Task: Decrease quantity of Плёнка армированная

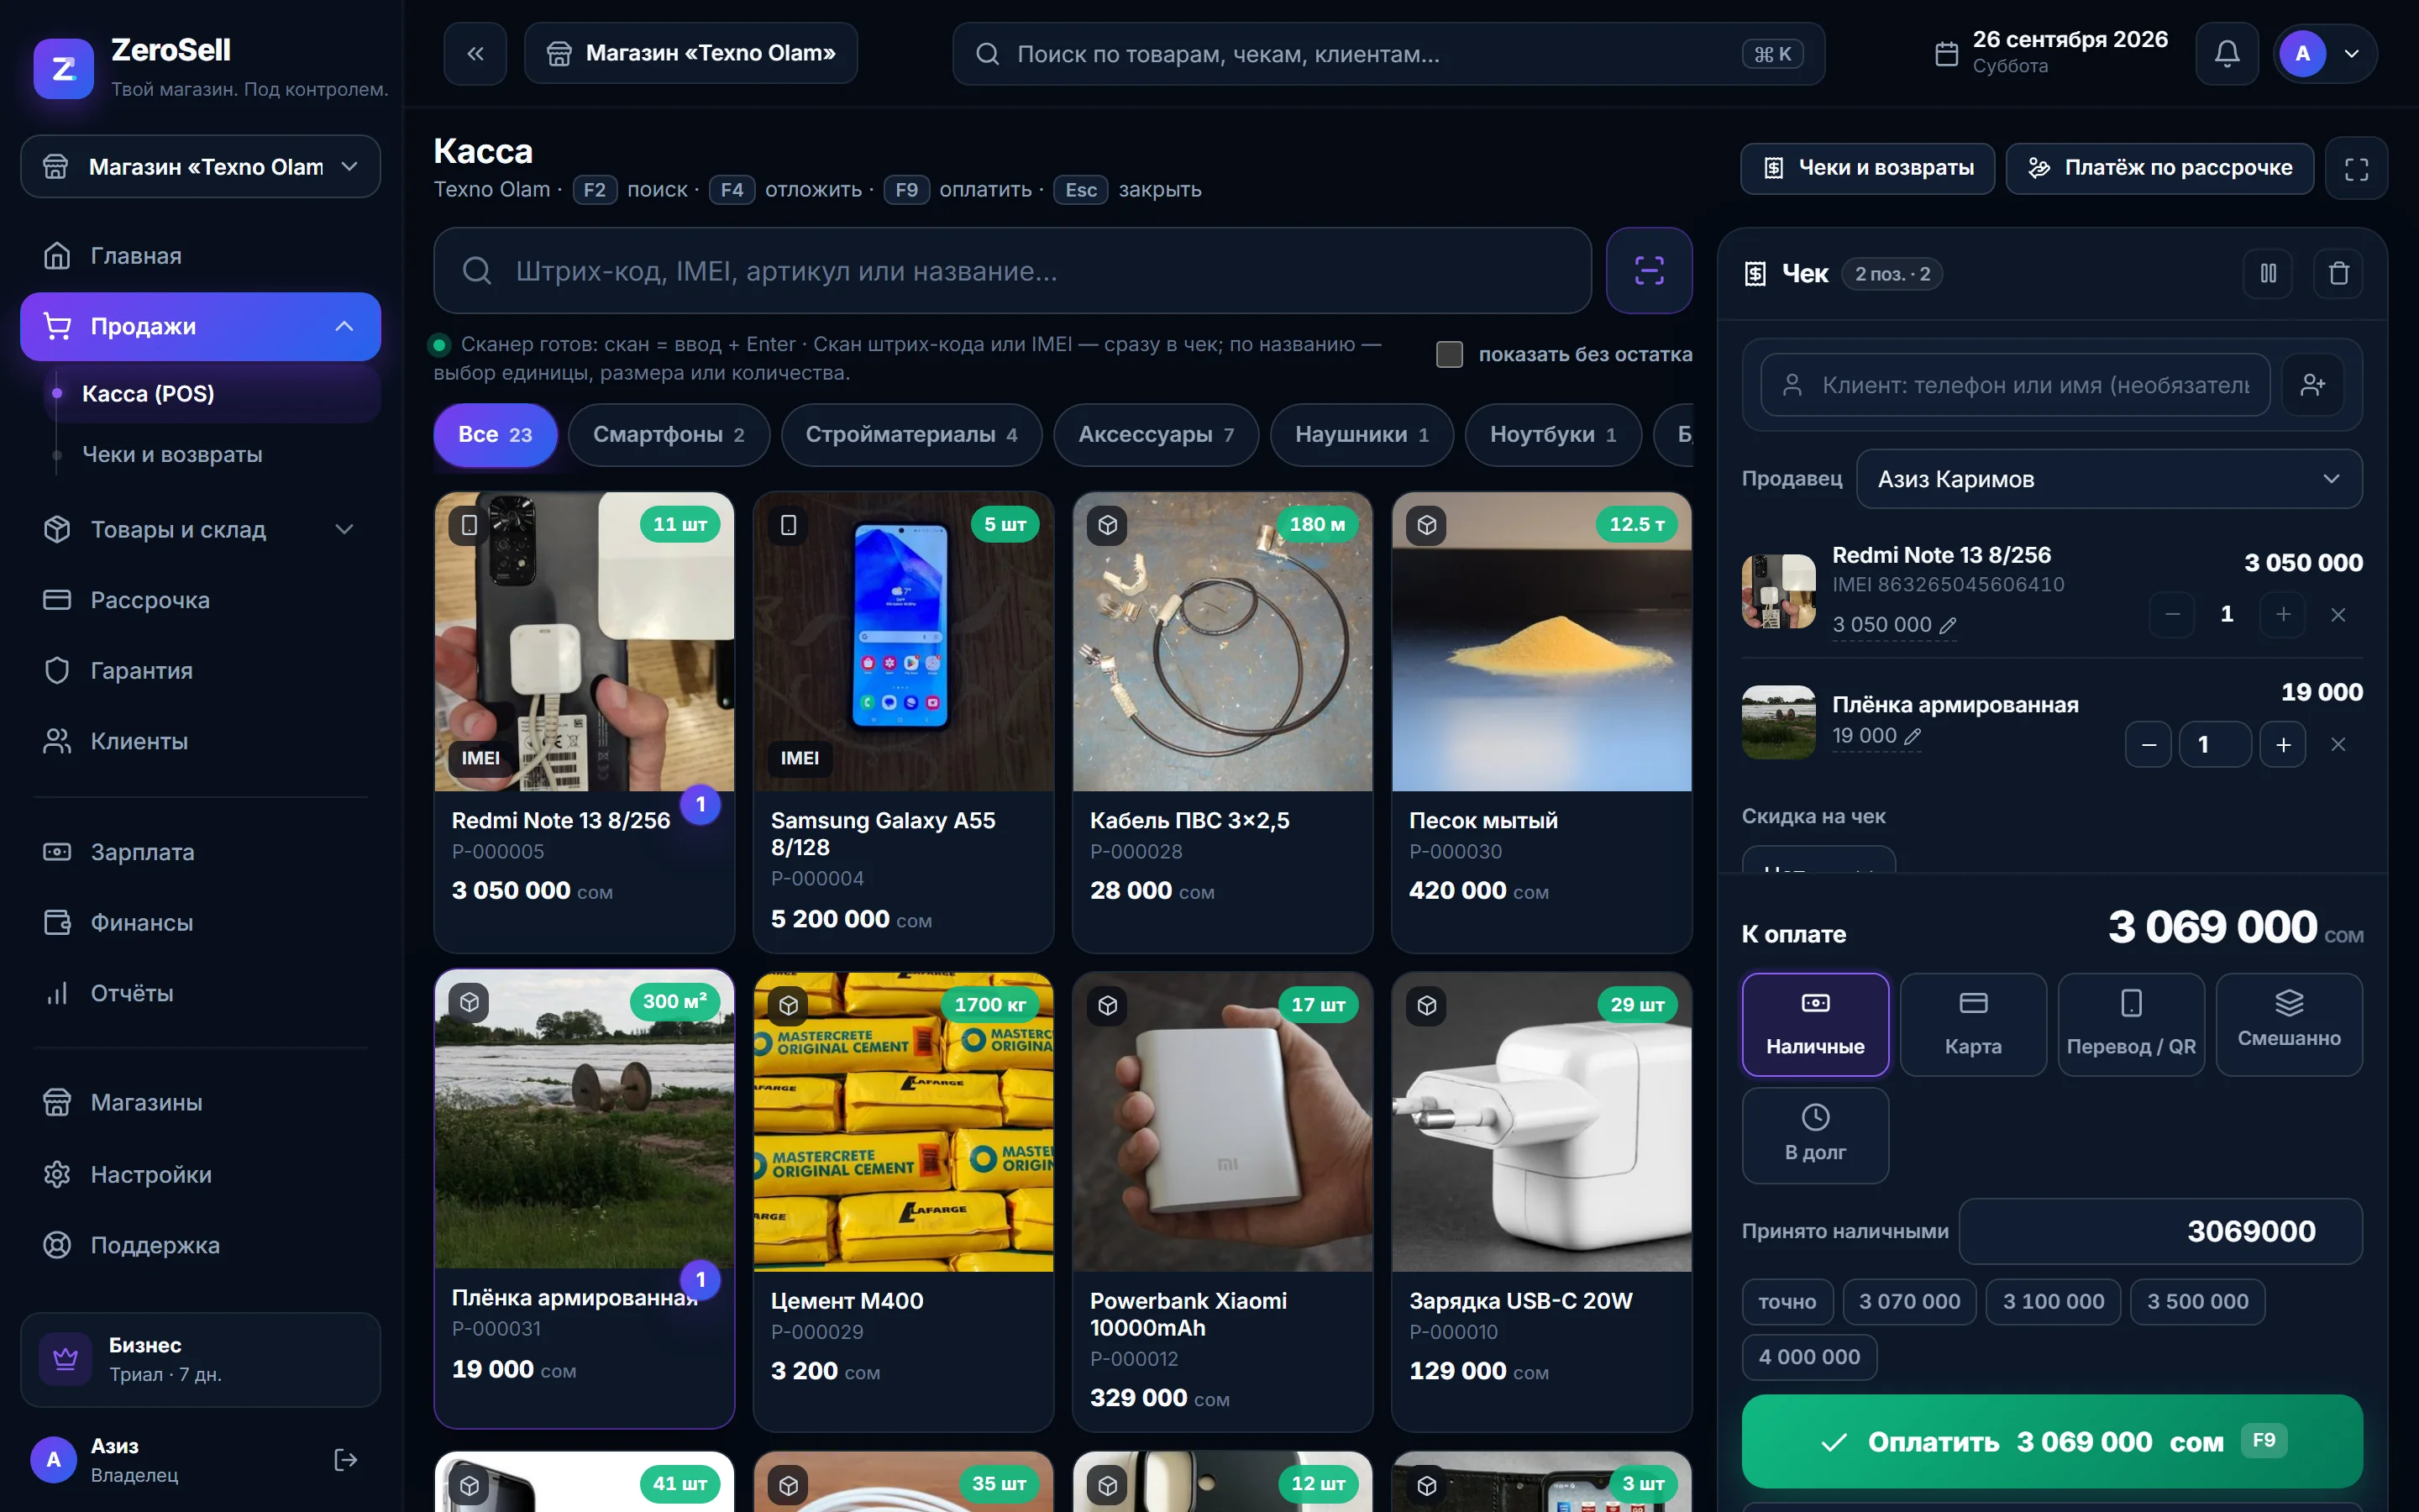Action: coord(2148,745)
